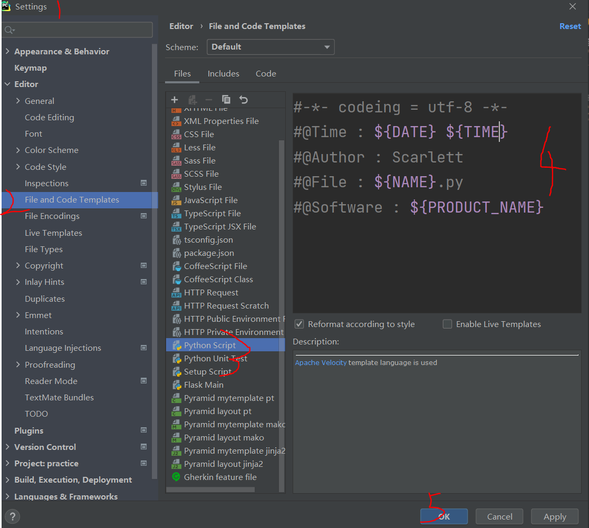Select Python Unit Test template
The height and width of the screenshot is (528, 589).
pos(216,359)
